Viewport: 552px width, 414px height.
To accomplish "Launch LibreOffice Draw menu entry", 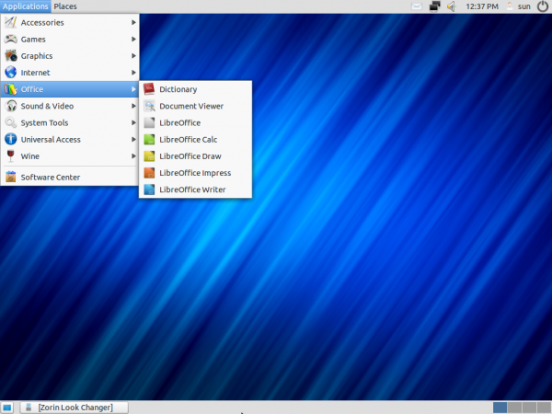I will click(195, 156).
